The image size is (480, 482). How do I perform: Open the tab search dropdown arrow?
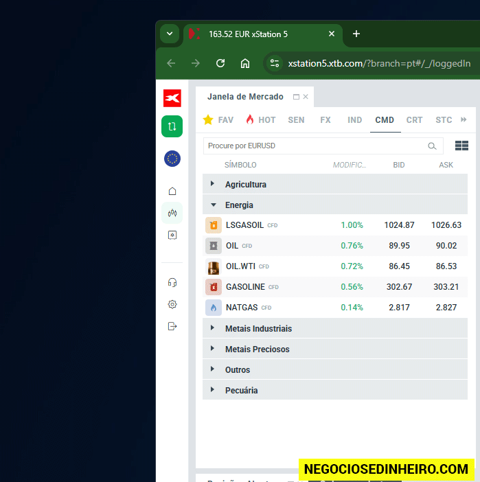(170, 34)
